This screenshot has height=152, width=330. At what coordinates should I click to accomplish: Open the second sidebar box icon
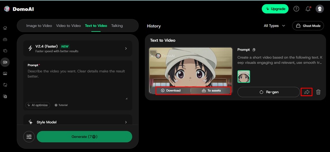point(5,39)
